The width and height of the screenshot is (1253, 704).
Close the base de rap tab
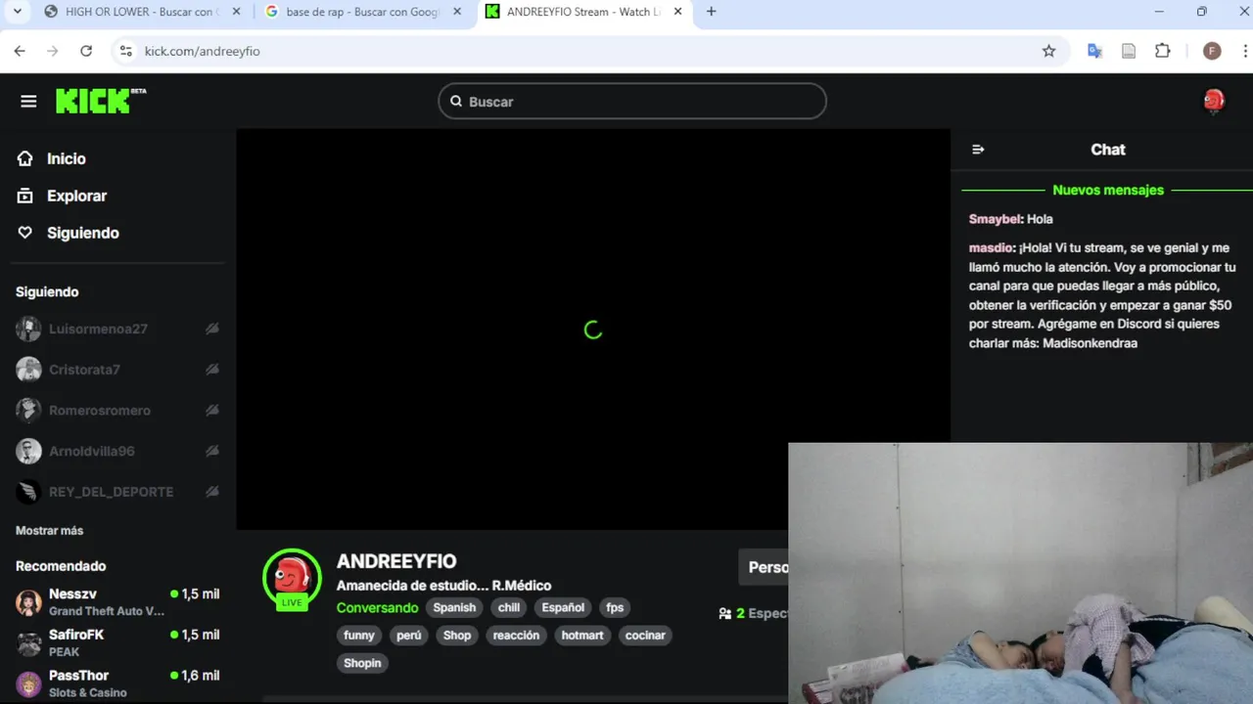click(x=457, y=12)
